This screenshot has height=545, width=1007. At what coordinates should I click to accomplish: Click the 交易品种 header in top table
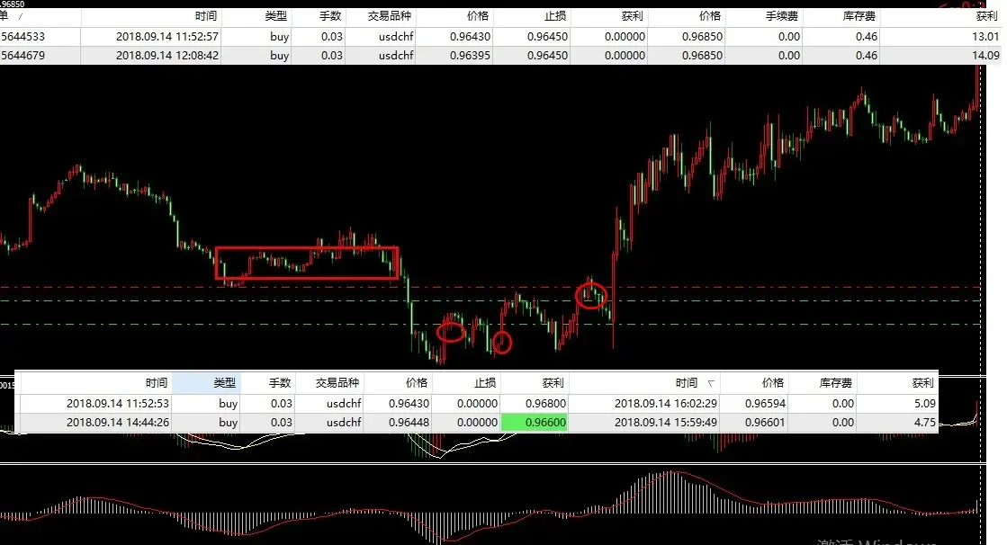389,16
